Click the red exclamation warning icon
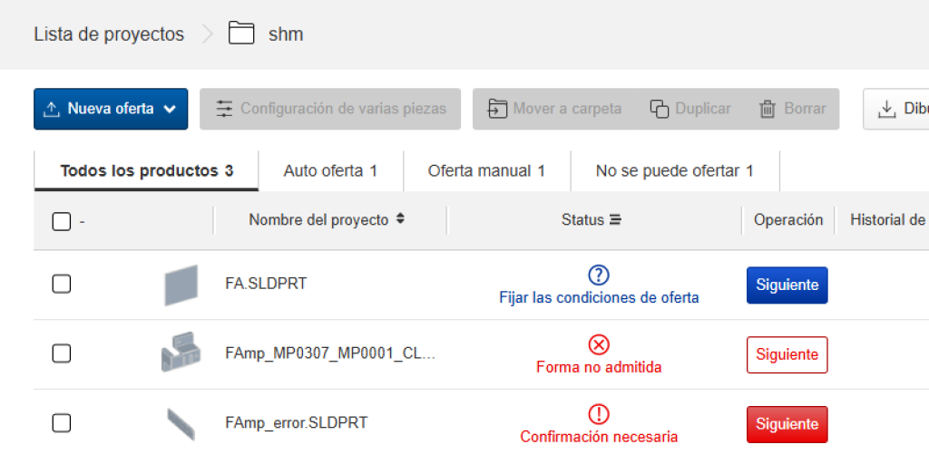This screenshot has height=464, width=929. click(599, 414)
